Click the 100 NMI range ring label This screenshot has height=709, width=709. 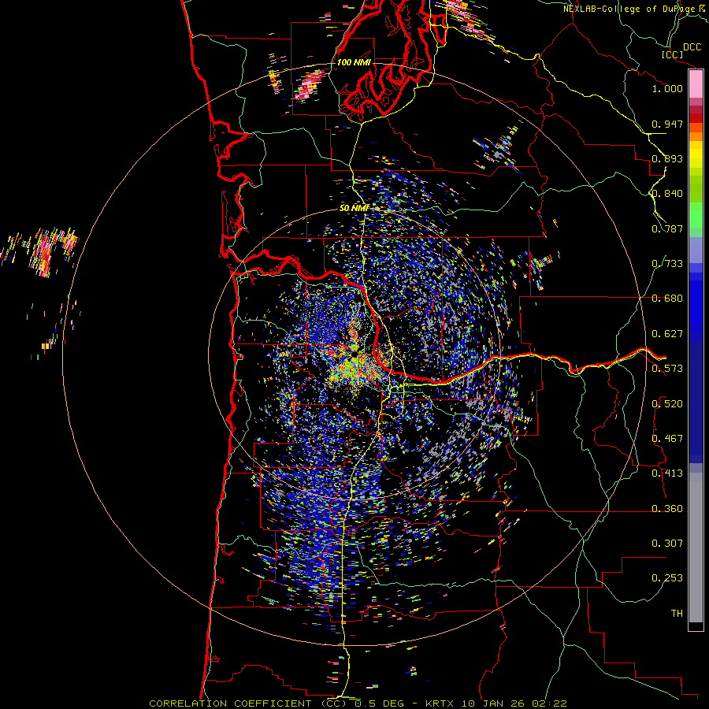(x=354, y=62)
